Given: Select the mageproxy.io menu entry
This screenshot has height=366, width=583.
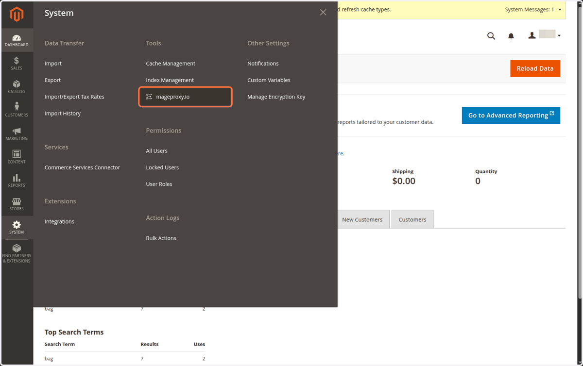Looking at the screenshot, I should point(186,97).
